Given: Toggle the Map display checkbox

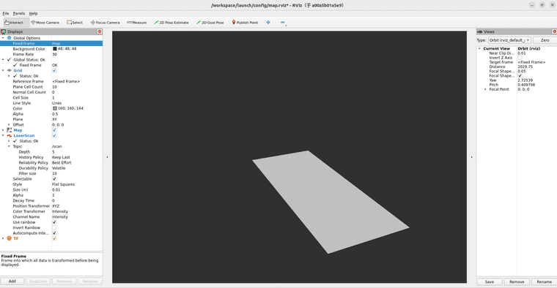Looking at the screenshot, I should click(x=54, y=130).
